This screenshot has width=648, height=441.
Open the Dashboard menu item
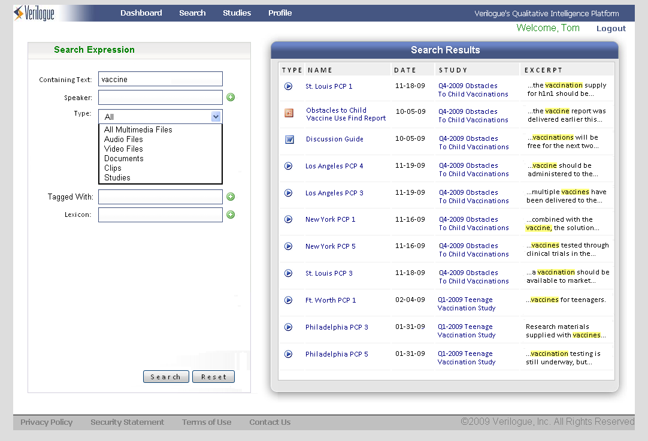click(141, 13)
